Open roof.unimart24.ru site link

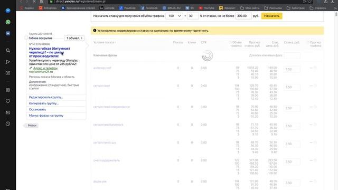click(41, 72)
